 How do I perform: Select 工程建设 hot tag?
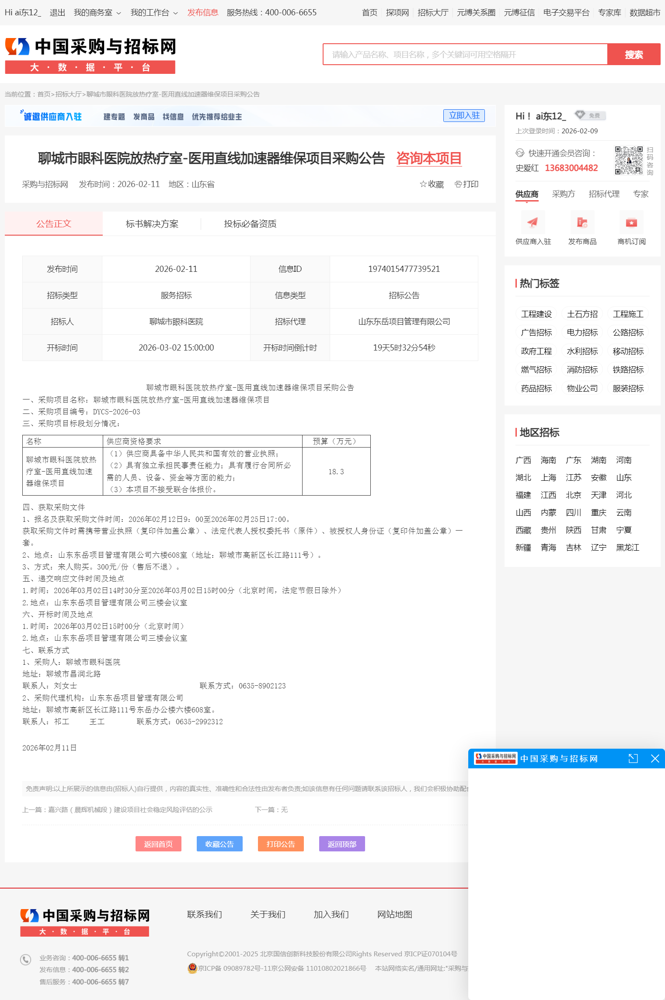(536, 314)
